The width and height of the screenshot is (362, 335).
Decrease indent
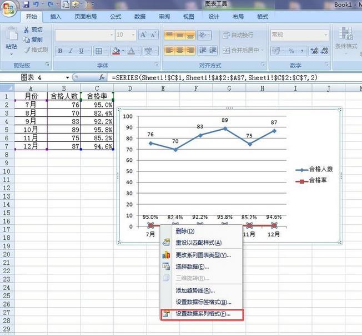coord(203,50)
